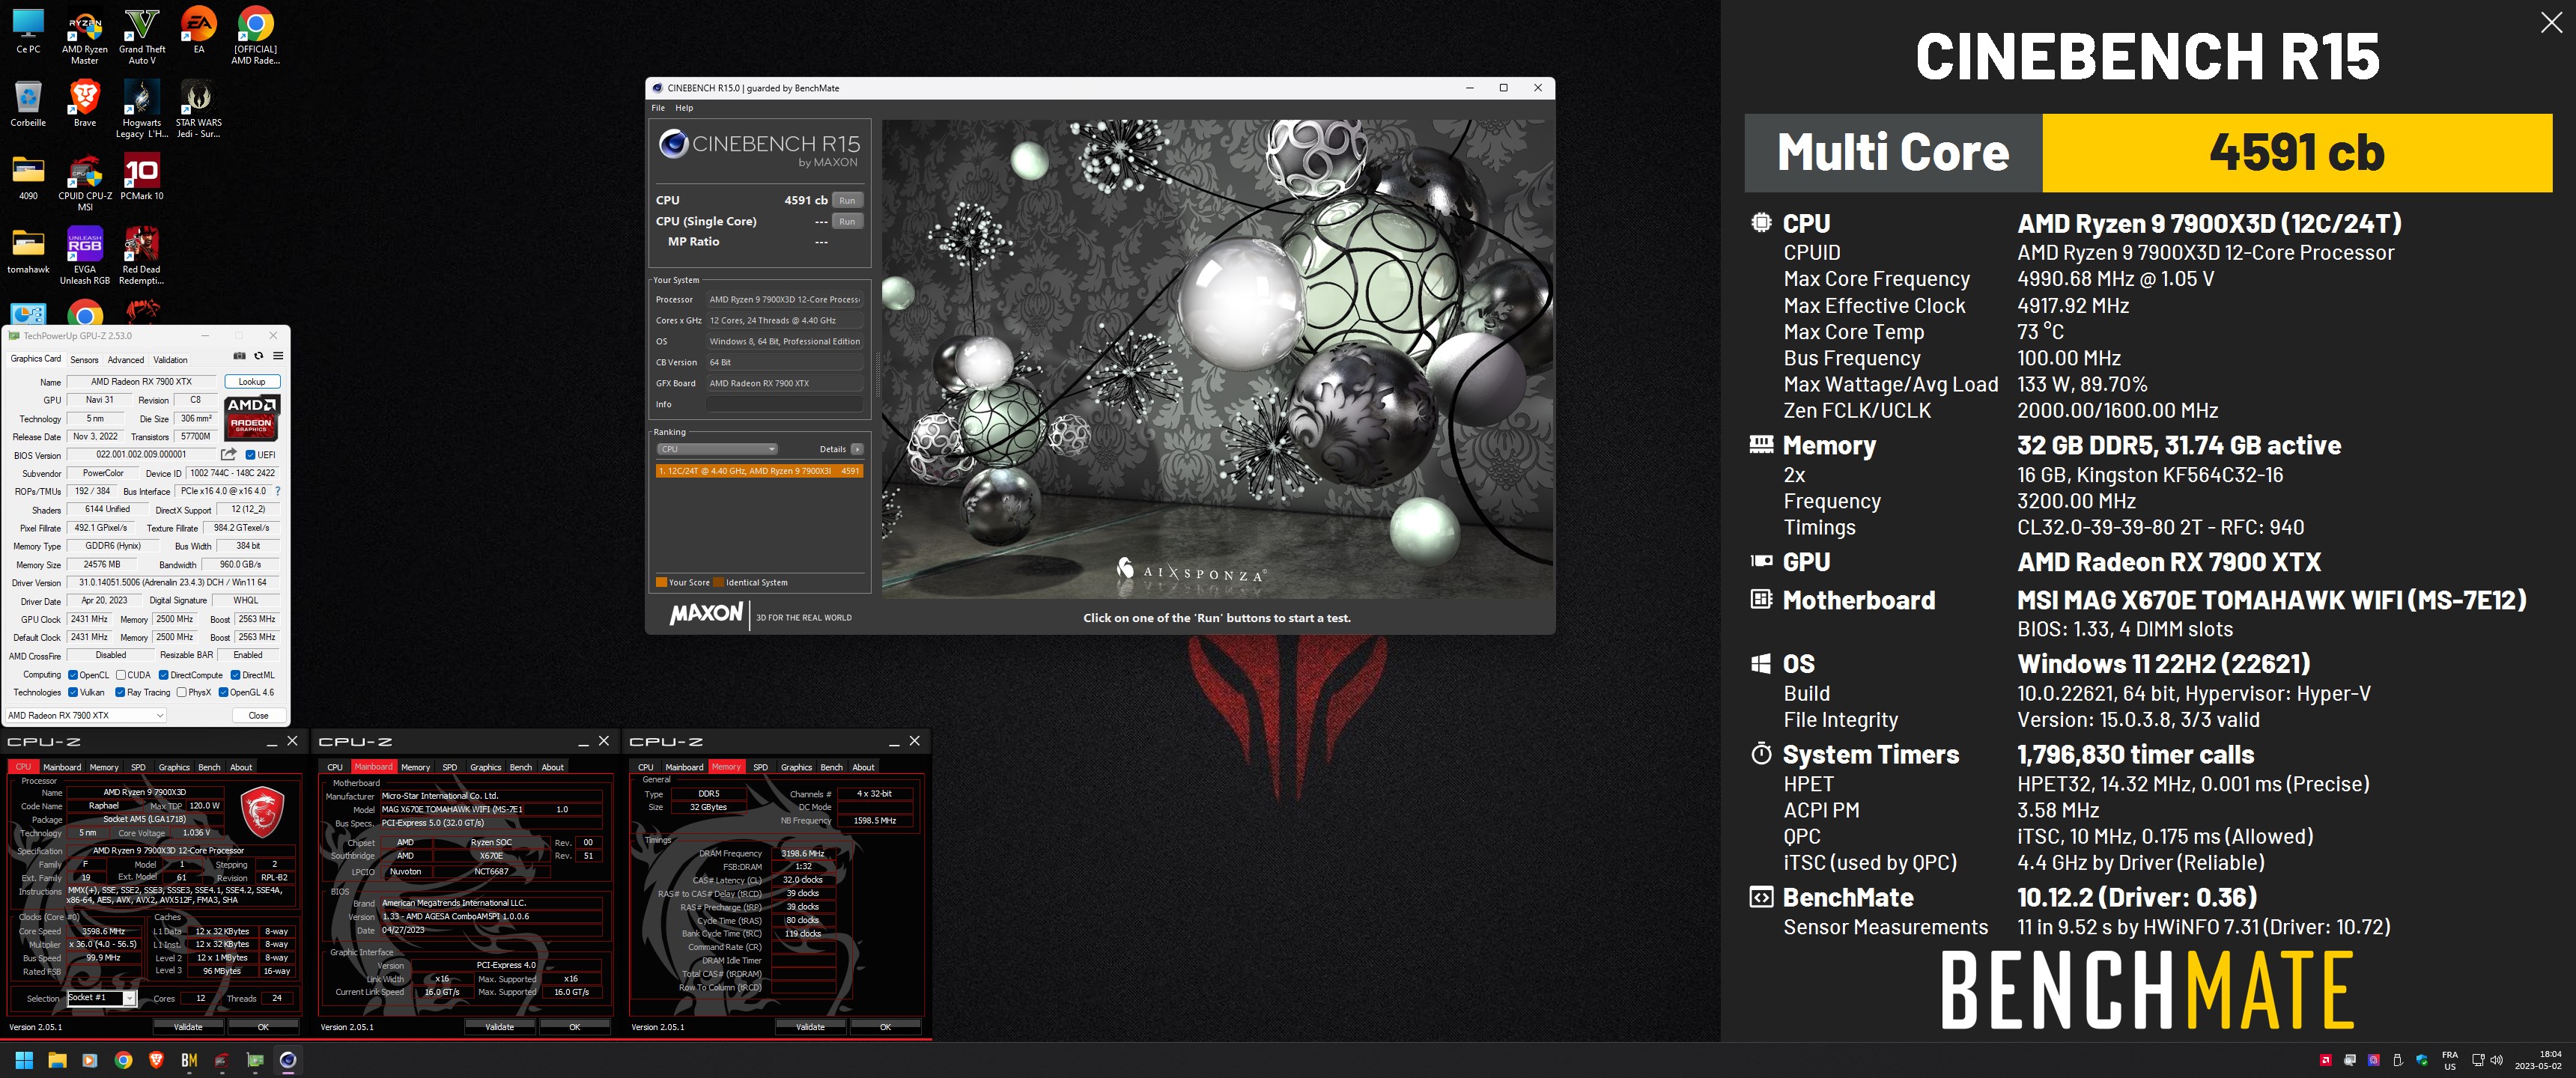Select the 12C/24T 7900X3D ranking entry
The height and width of the screenshot is (1078, 2576).
click(x=759, y=471)
